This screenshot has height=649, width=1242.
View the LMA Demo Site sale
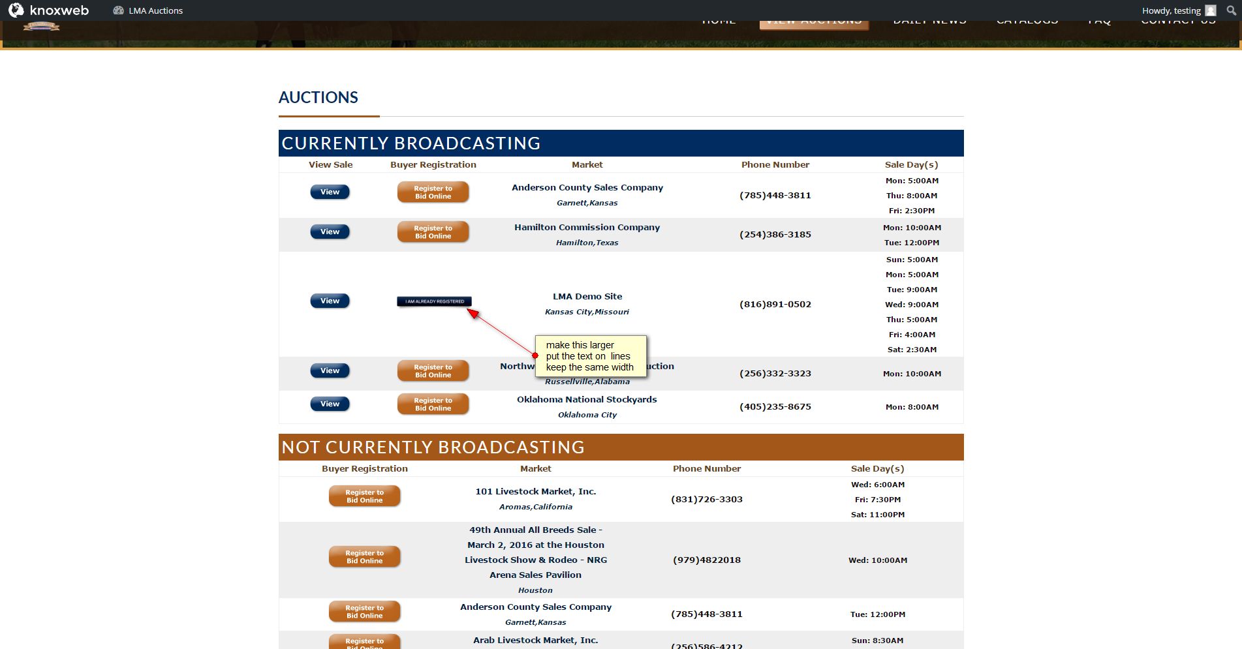pos(330,301)
